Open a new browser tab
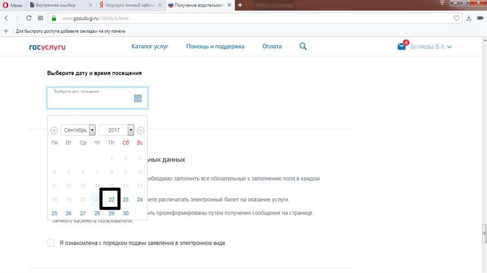Viewport: 487px width, 273px height. point(240,5)
